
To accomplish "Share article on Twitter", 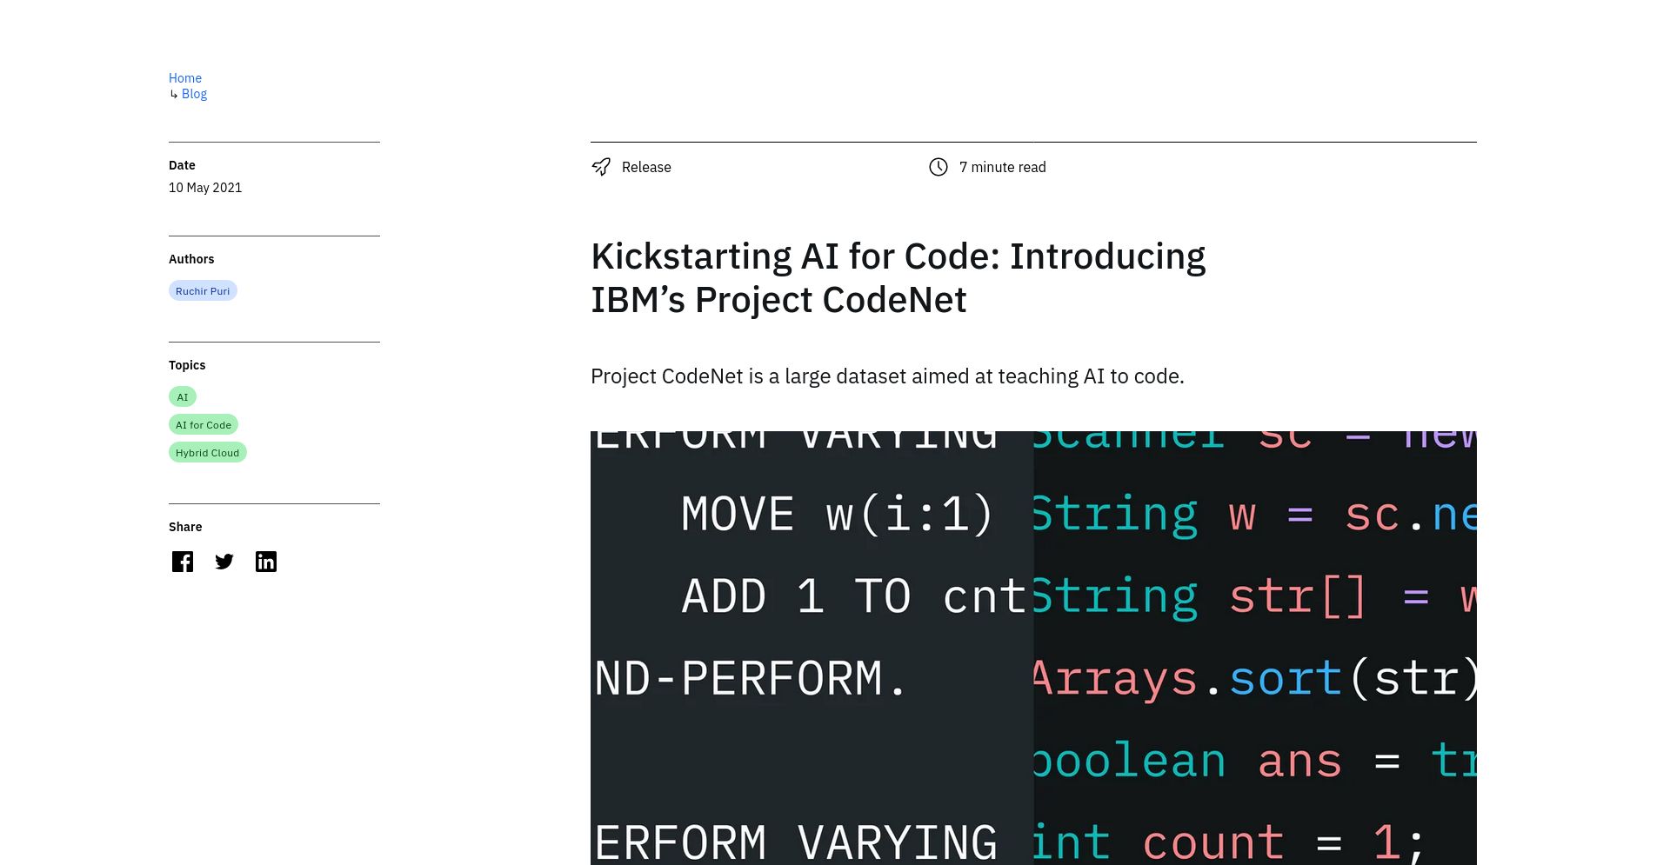I will [224, 562].
